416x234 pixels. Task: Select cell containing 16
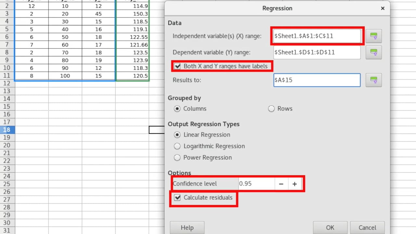[99, 29]
